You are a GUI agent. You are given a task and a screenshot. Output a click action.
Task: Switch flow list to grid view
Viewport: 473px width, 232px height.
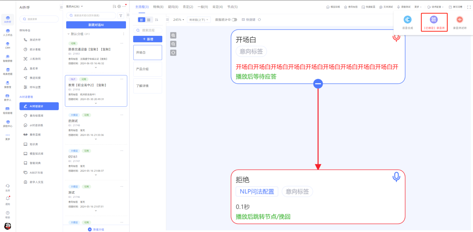[x=149, y=20]
